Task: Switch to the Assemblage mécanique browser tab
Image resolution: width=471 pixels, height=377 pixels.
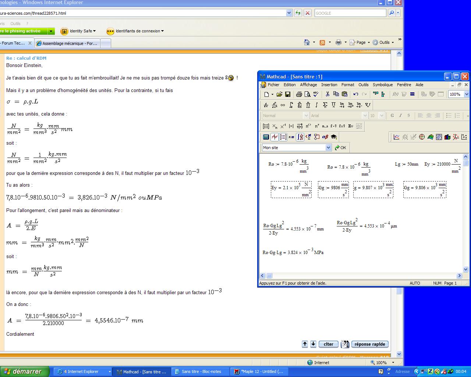Action: tap(67, 43)
